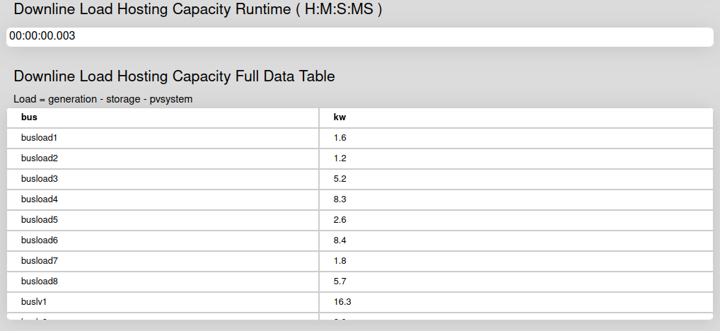Viewport: 720px width, 331px height.
Task: Click the 'bus' column header
Action: tap(163, 117)
